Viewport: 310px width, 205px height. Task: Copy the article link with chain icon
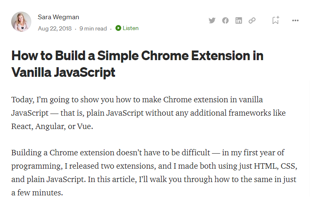coord(252,20)
